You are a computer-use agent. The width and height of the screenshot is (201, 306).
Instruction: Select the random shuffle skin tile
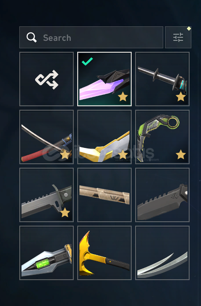pos(47,79)
